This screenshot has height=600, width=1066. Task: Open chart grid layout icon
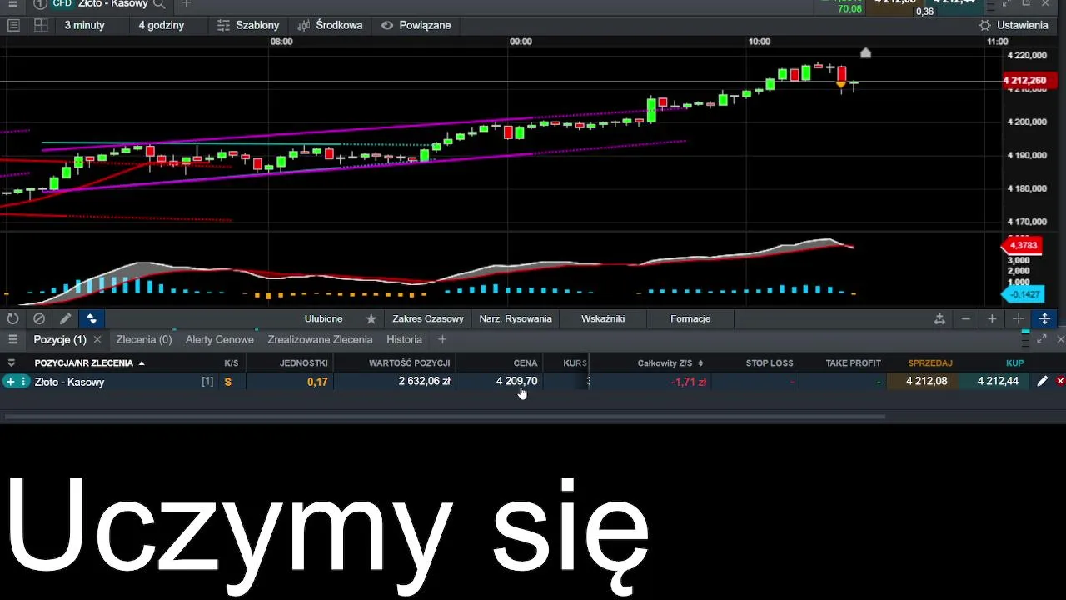click(x=40, y=25)
